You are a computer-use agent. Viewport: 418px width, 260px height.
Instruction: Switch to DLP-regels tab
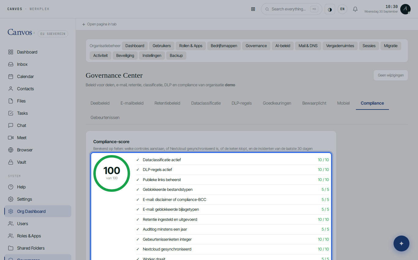(242, 103)
